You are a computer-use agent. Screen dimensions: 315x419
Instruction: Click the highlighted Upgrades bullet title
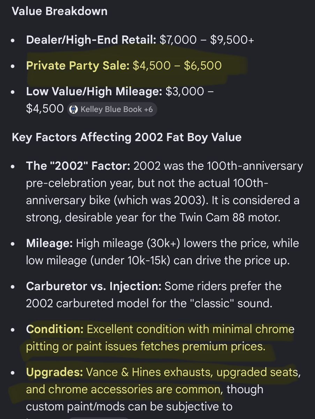tap(54, 372)
